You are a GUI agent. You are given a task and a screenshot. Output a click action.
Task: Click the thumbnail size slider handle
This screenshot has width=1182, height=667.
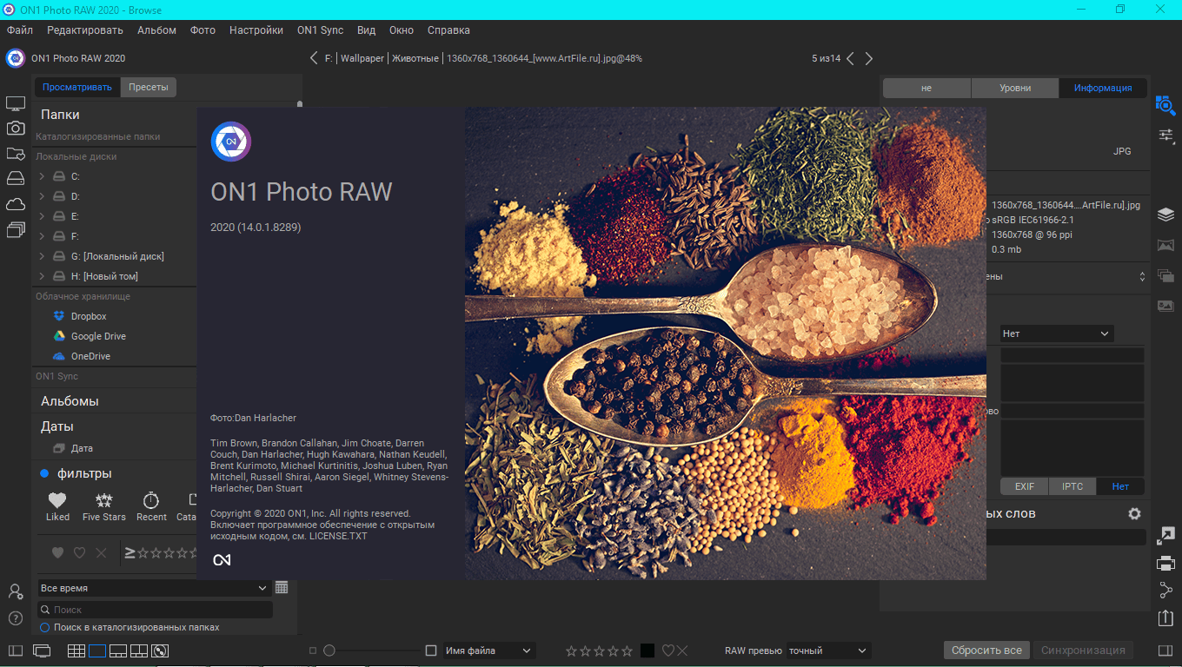click(x=329, y=650)
